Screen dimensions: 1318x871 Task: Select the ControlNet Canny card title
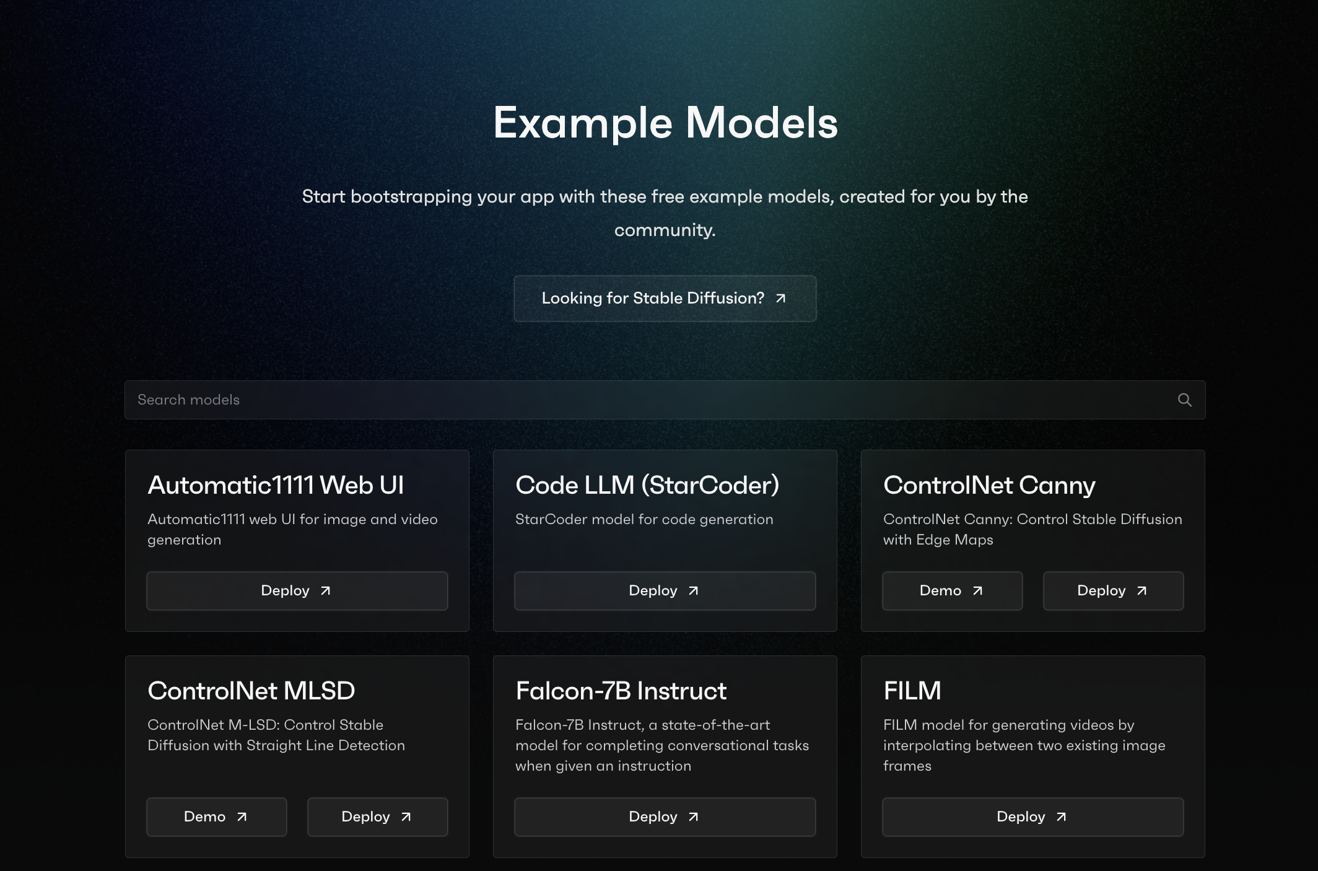[x=989, y=485]
